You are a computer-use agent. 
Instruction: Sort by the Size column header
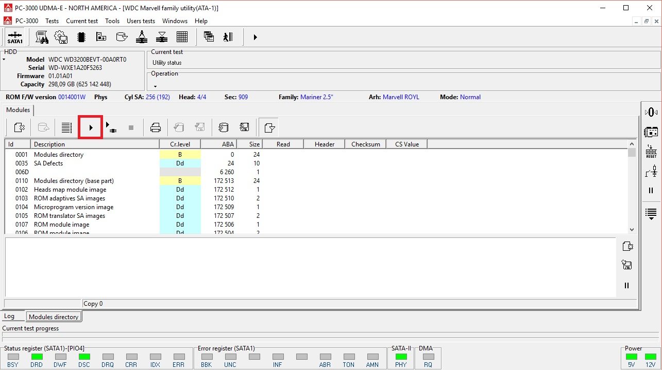[x=250, y=144]
